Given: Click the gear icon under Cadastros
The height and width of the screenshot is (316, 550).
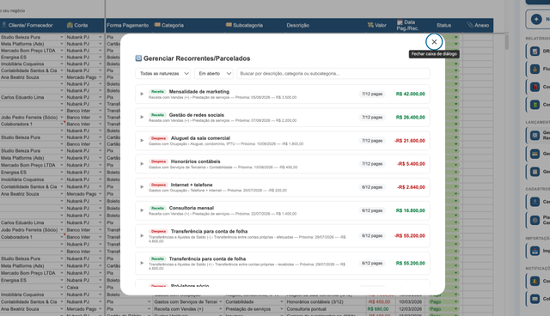Looking at the screenshot, I should [x=535, y=220].
